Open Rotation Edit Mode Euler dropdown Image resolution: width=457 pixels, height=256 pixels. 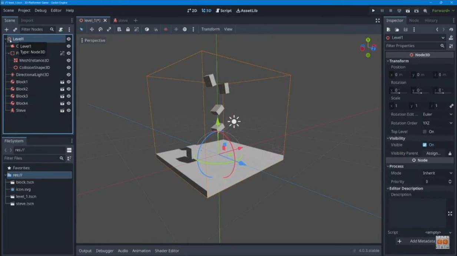(437, 114)
